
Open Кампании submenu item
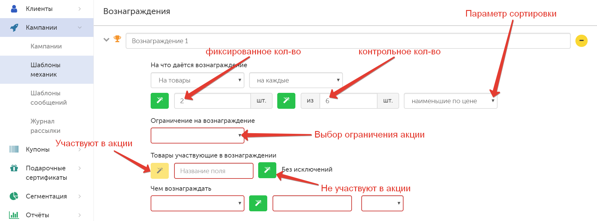[47, 46]
